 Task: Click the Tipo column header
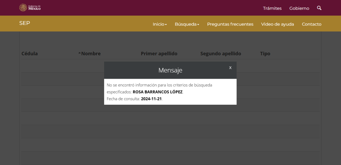coord(265,54)
